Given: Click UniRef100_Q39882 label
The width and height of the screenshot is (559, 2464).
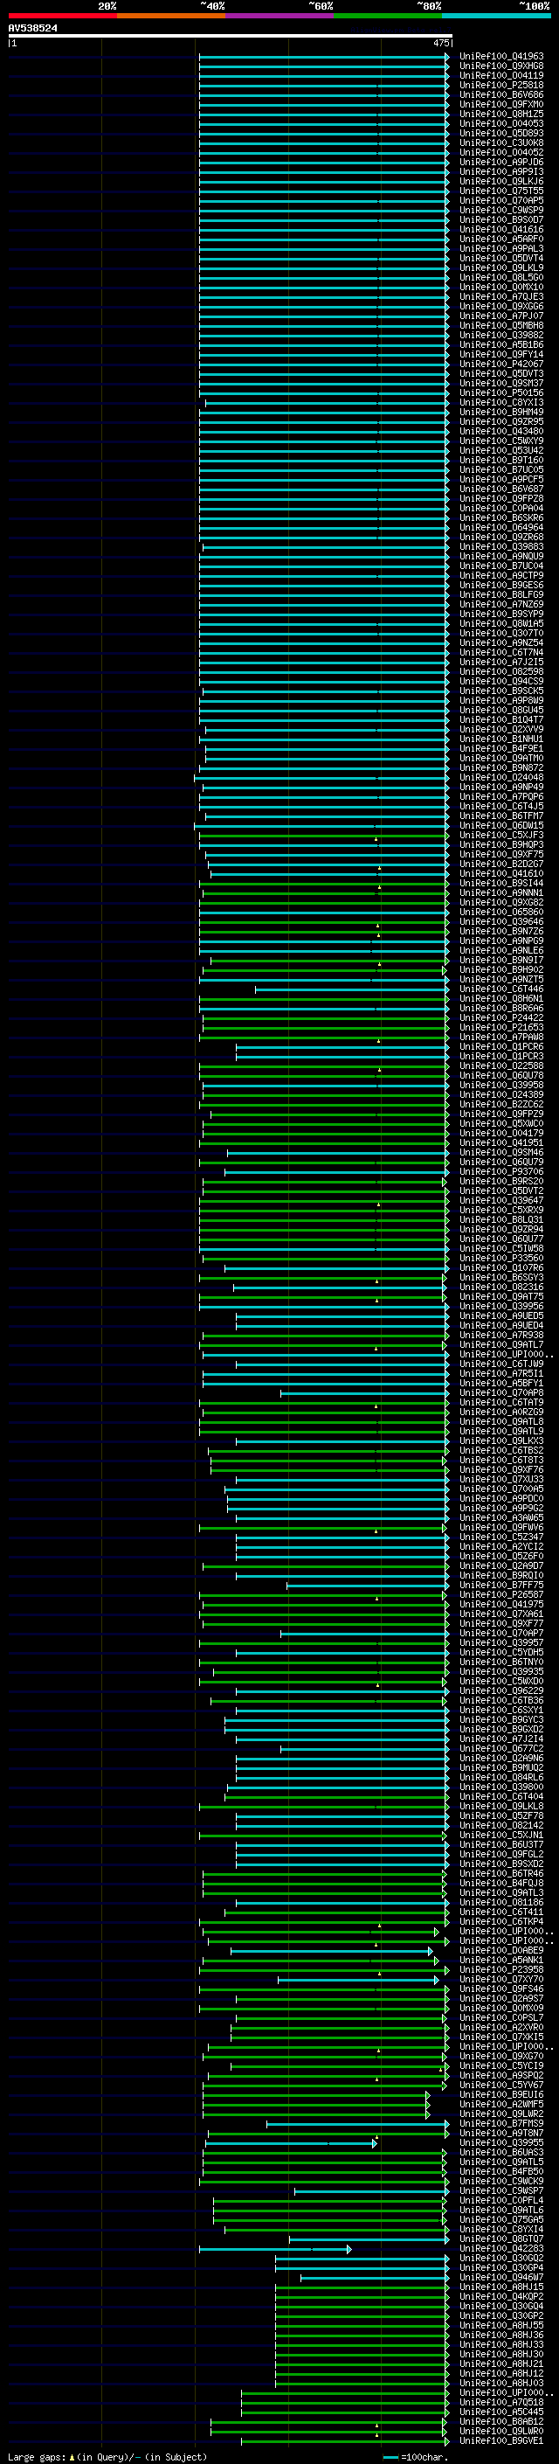Looking at the screenshot, I should point(500,336).
